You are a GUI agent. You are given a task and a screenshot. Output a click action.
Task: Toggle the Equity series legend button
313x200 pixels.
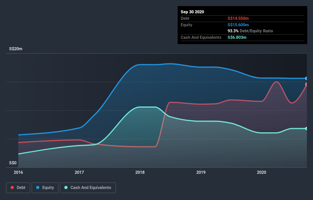click(x=45, y=188)
